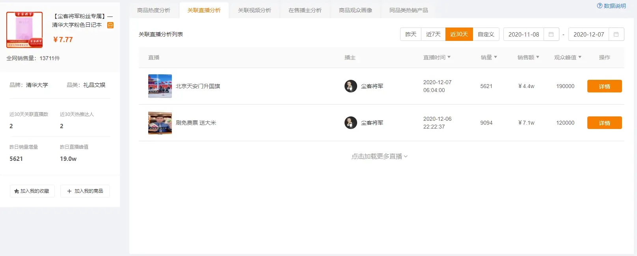Click 尘客将军 name in 2020-12-07 row

[x=372, y=86]
